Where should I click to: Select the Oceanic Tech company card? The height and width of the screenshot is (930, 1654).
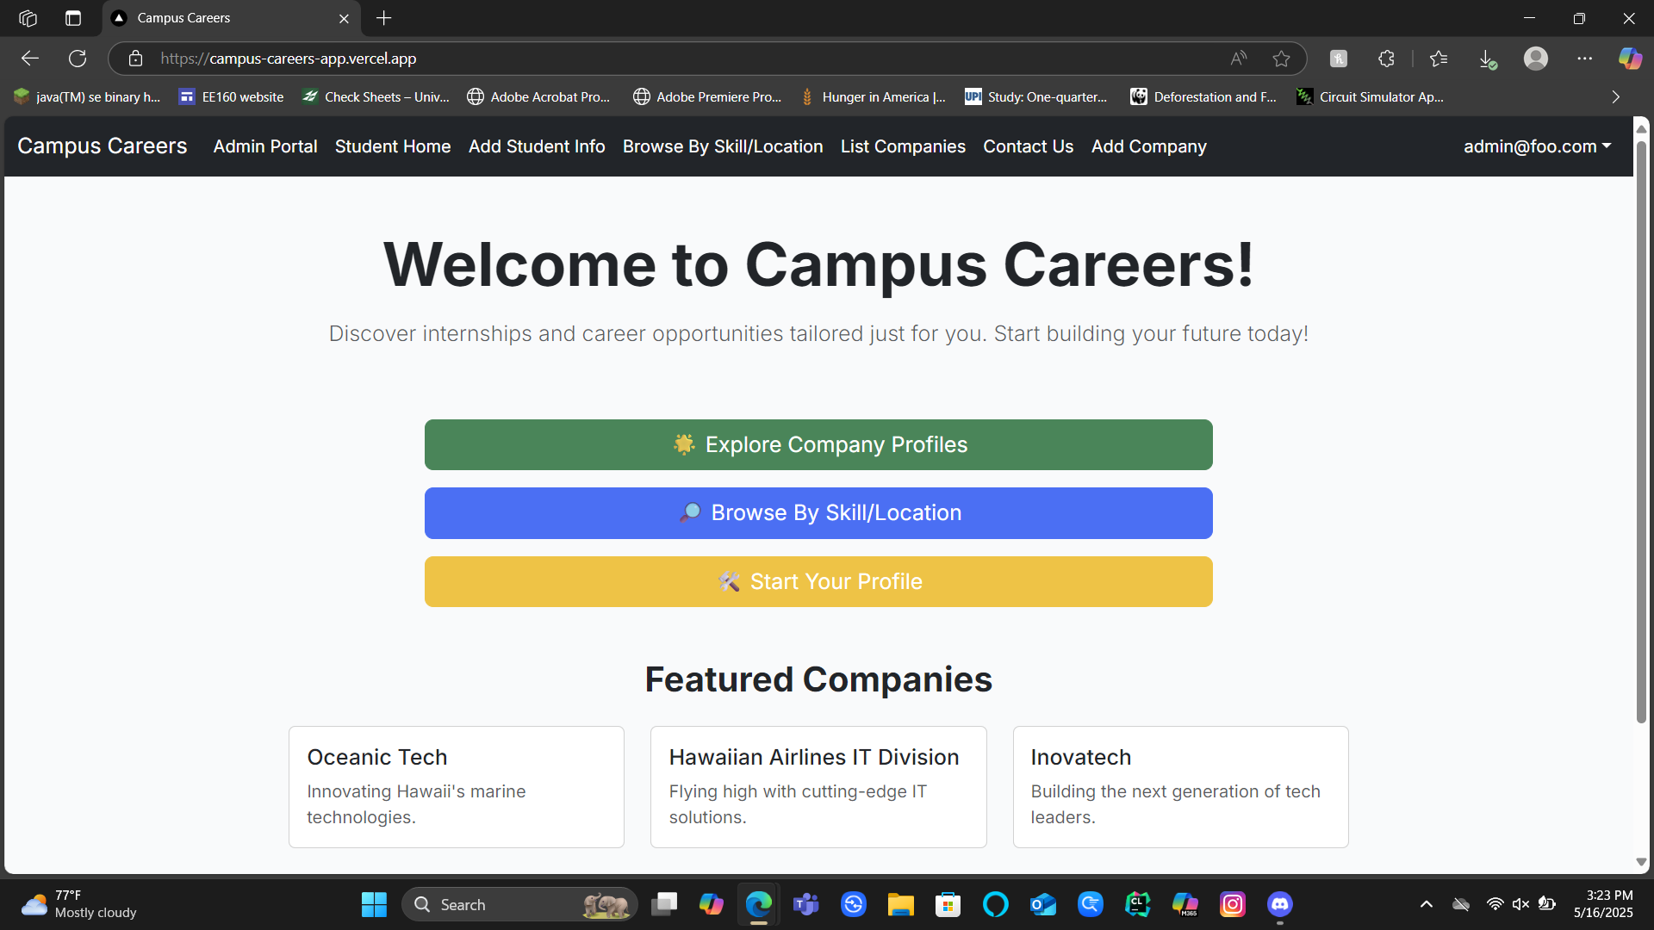pos(456,786)
